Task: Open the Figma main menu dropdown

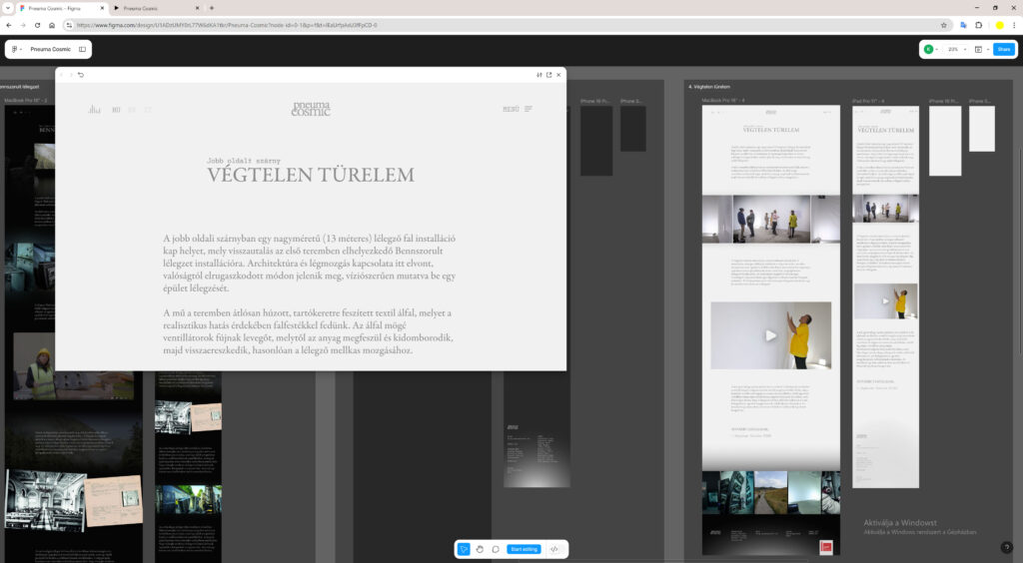Action: [17, 49]
